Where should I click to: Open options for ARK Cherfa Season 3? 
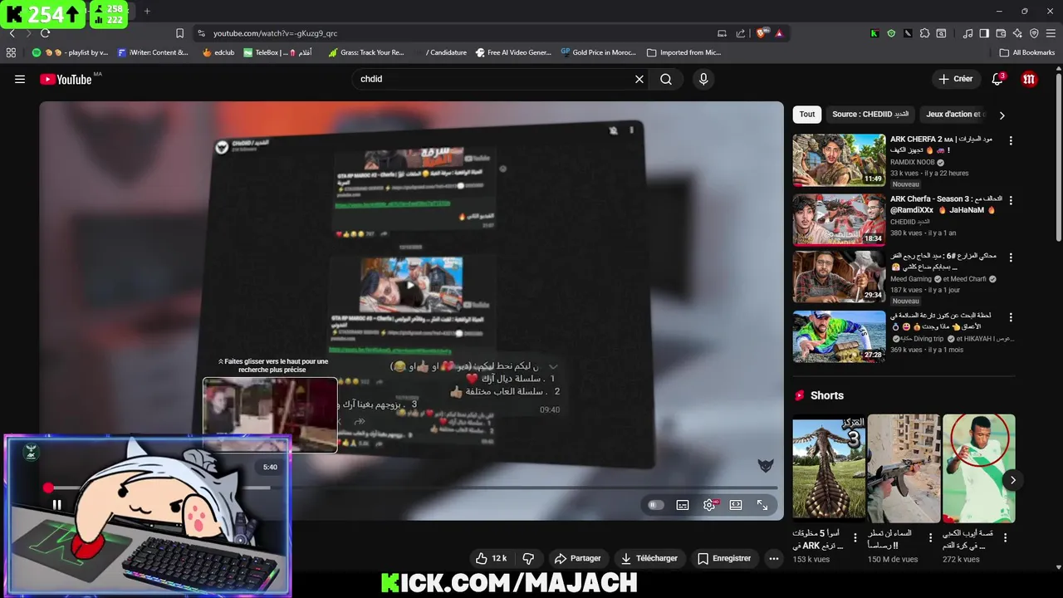click(x=1011, y=201)
